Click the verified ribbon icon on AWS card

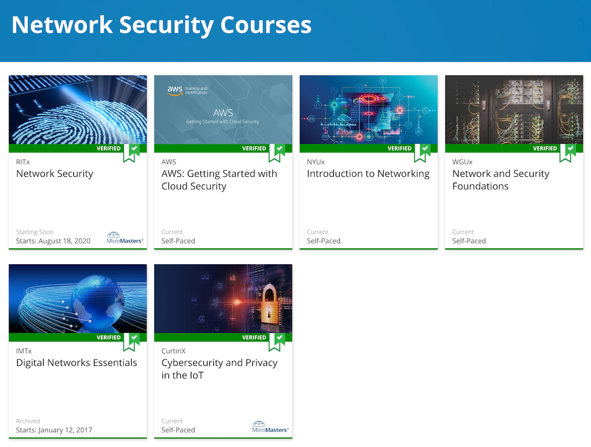pos(277,153)
